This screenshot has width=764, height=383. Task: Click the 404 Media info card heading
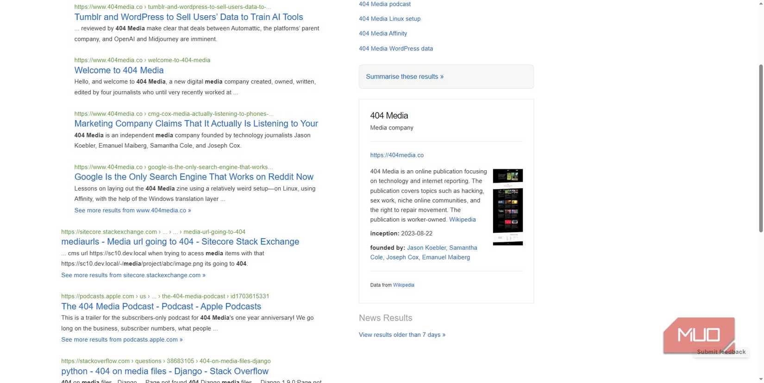(389, 116)
